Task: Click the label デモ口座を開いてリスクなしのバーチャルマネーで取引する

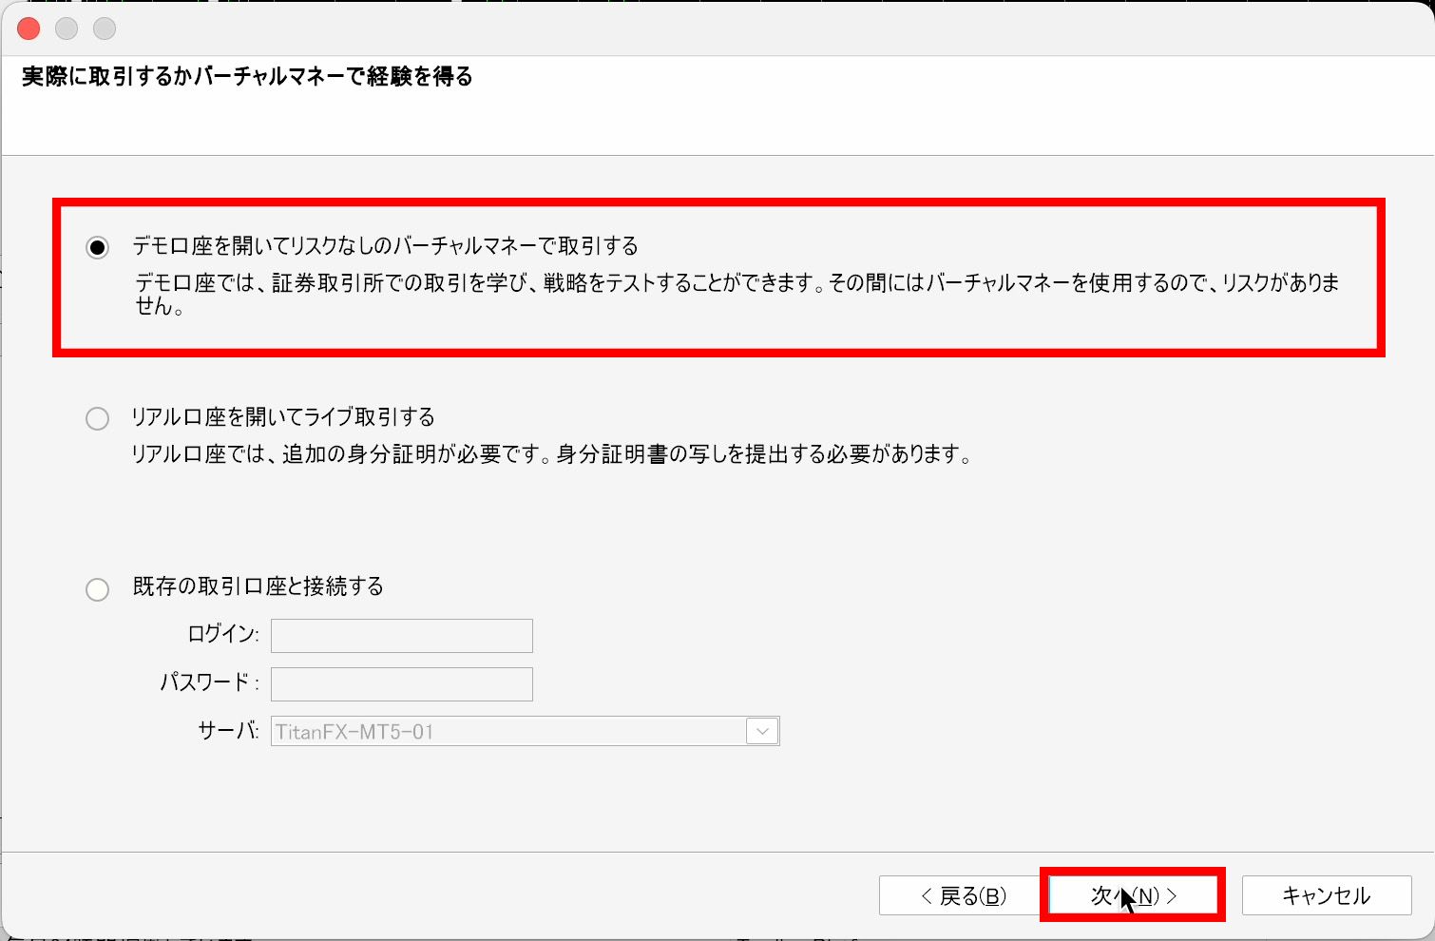Action: pos(385,246)
